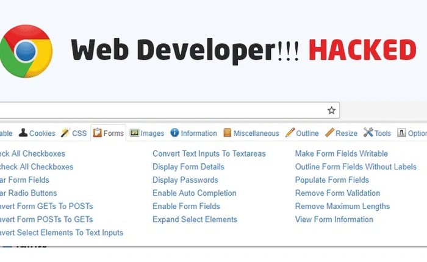The height and width of the screenshot is (262, 427).
Task: Click Enable Auto Completion
Action: [x=194, y=193]
